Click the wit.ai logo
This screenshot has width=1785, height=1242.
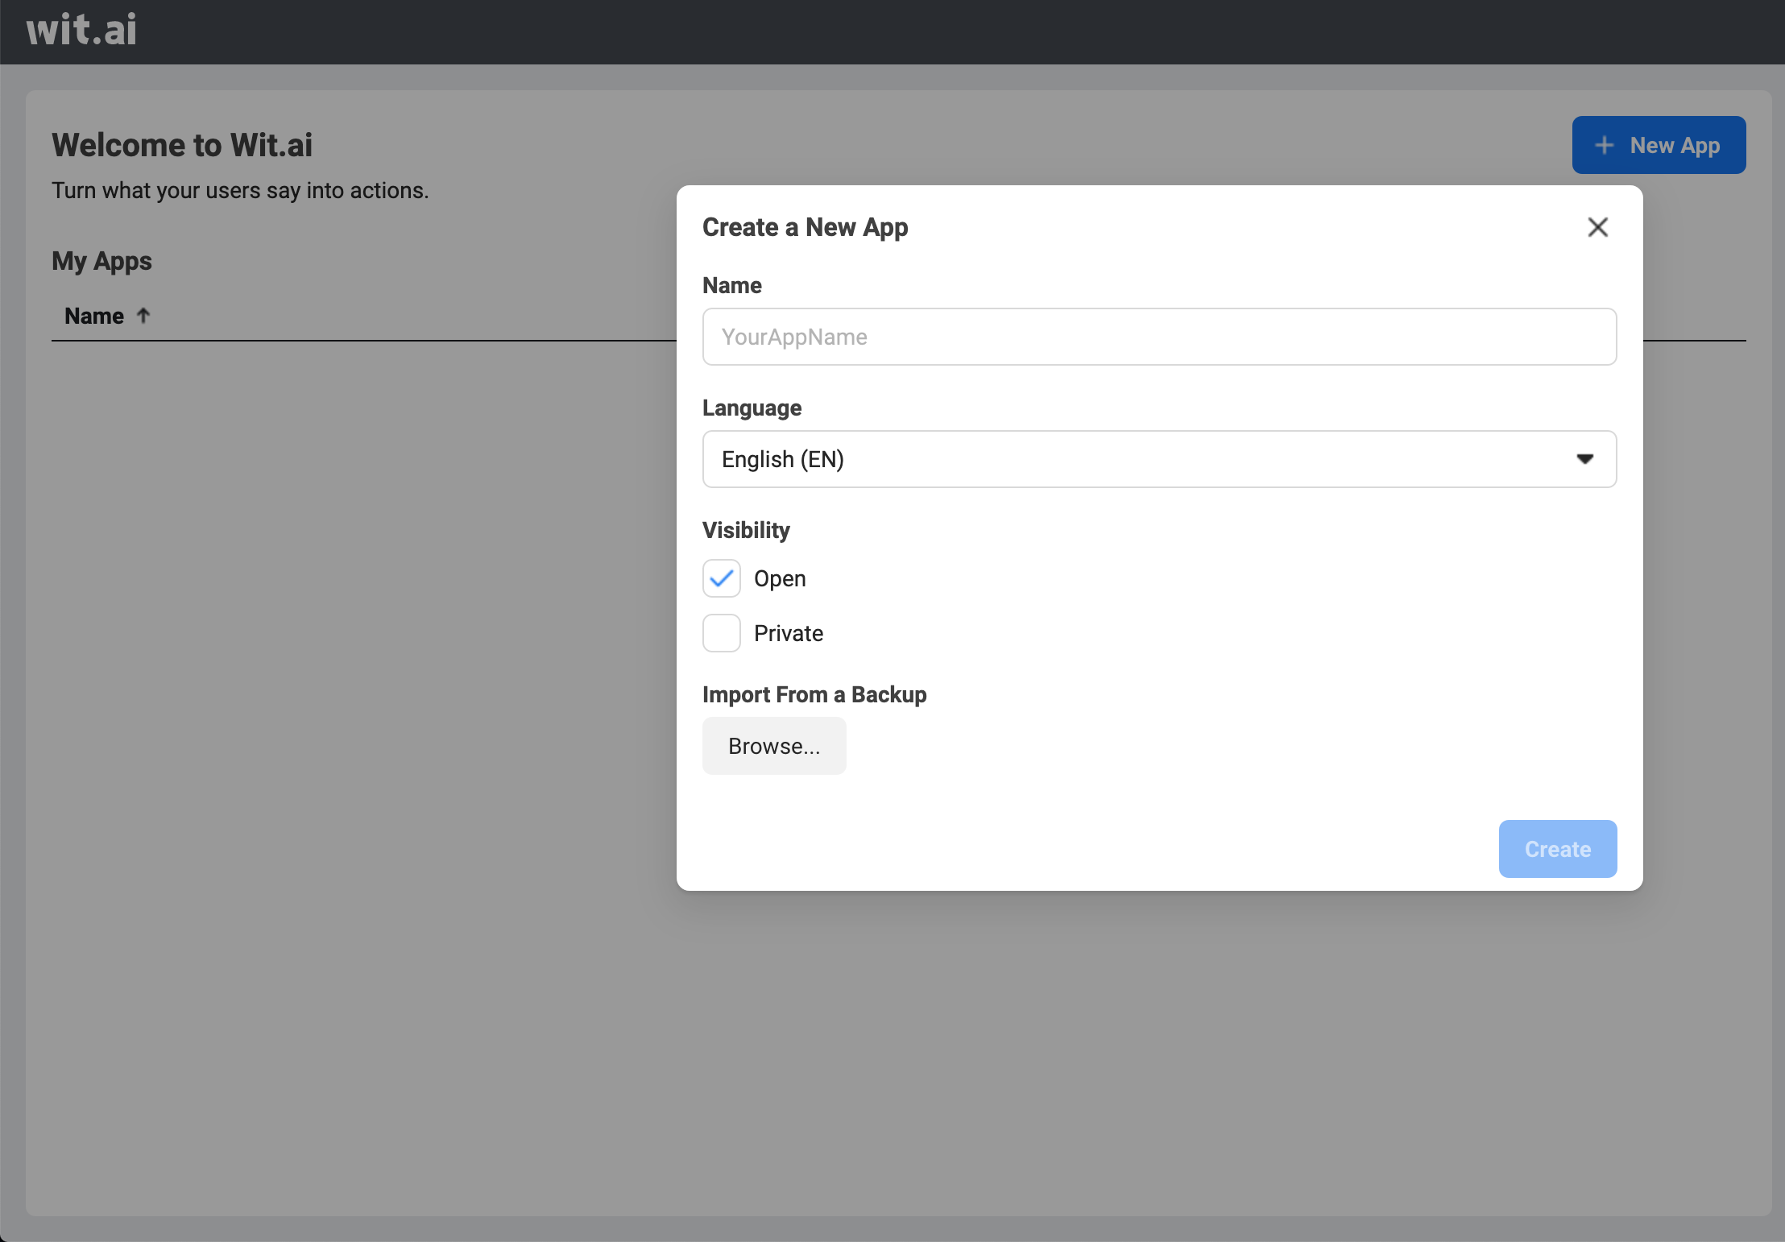pyautogui.click(x=81, y=31)
